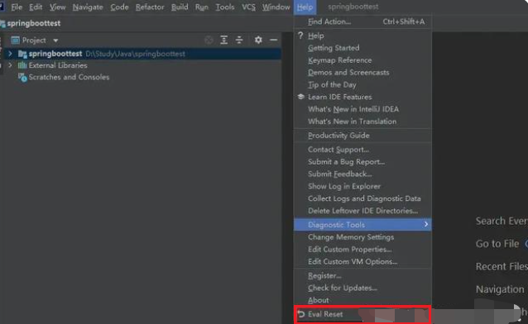Open the Diagnostic Tools submenu
528x324 pixels.
(x=362, y=225)
